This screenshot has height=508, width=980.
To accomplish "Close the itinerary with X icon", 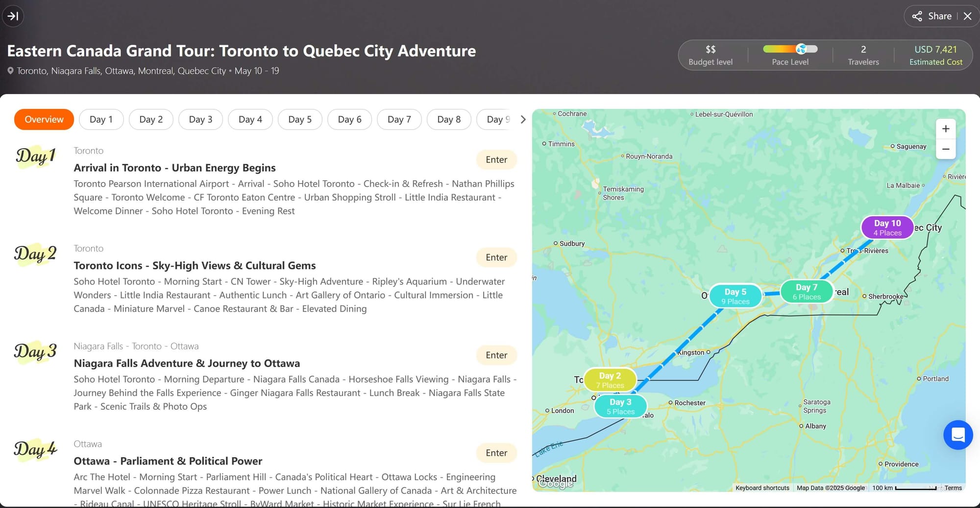I will (x=967, y=16).
